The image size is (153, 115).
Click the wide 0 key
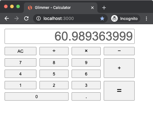pyautogui.click(x=36, y=97)
